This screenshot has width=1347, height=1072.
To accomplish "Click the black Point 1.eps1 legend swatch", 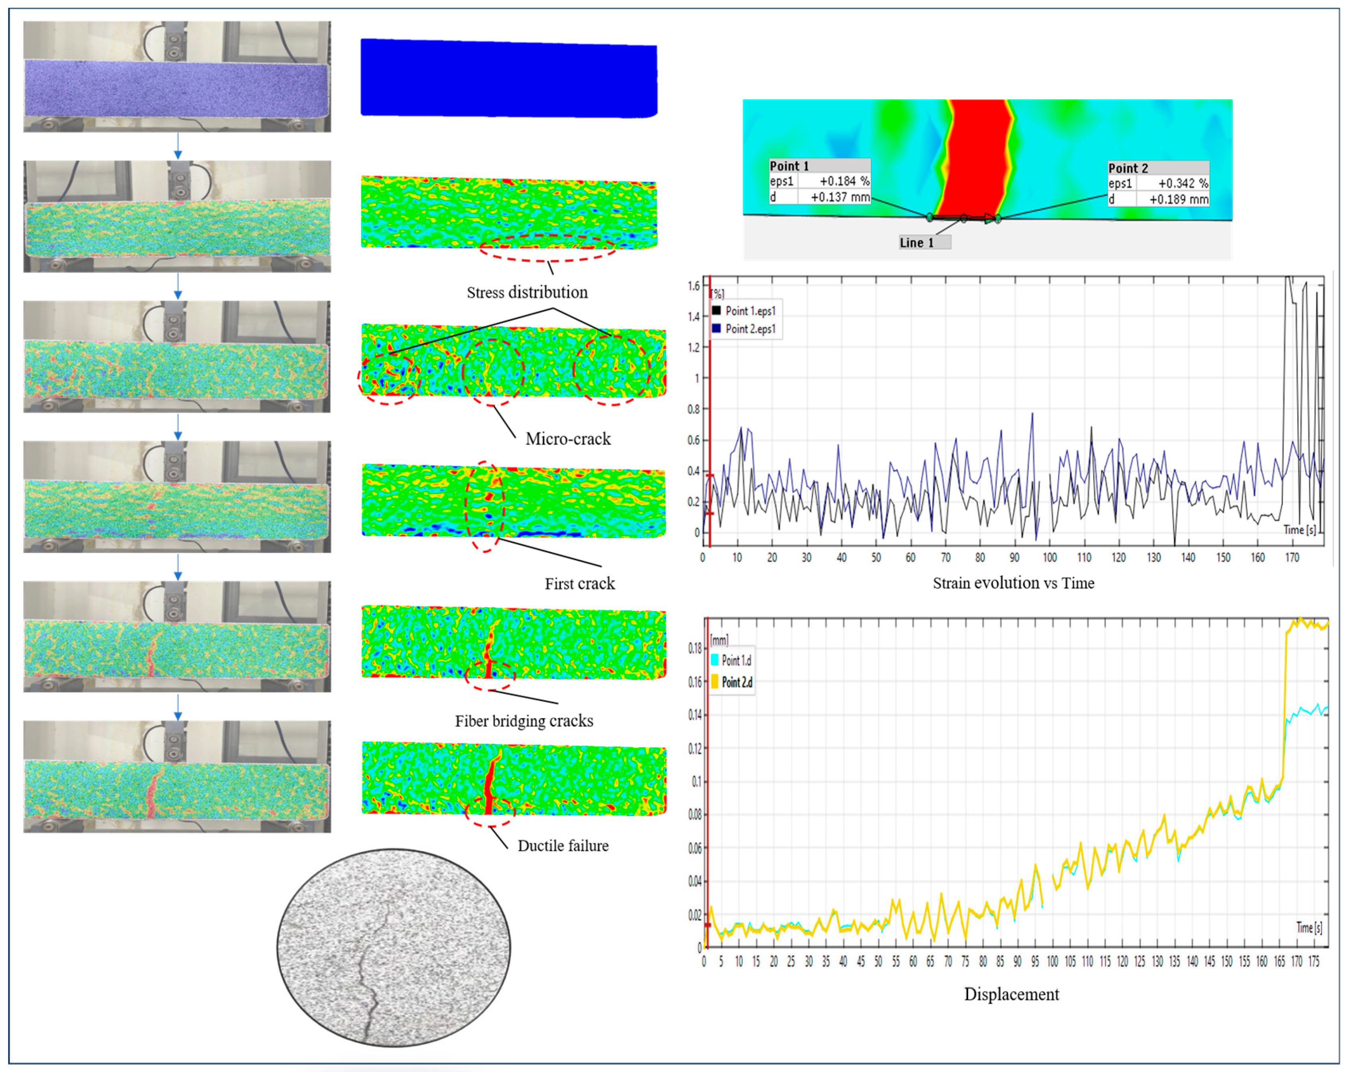I will [x=716, y=311].
